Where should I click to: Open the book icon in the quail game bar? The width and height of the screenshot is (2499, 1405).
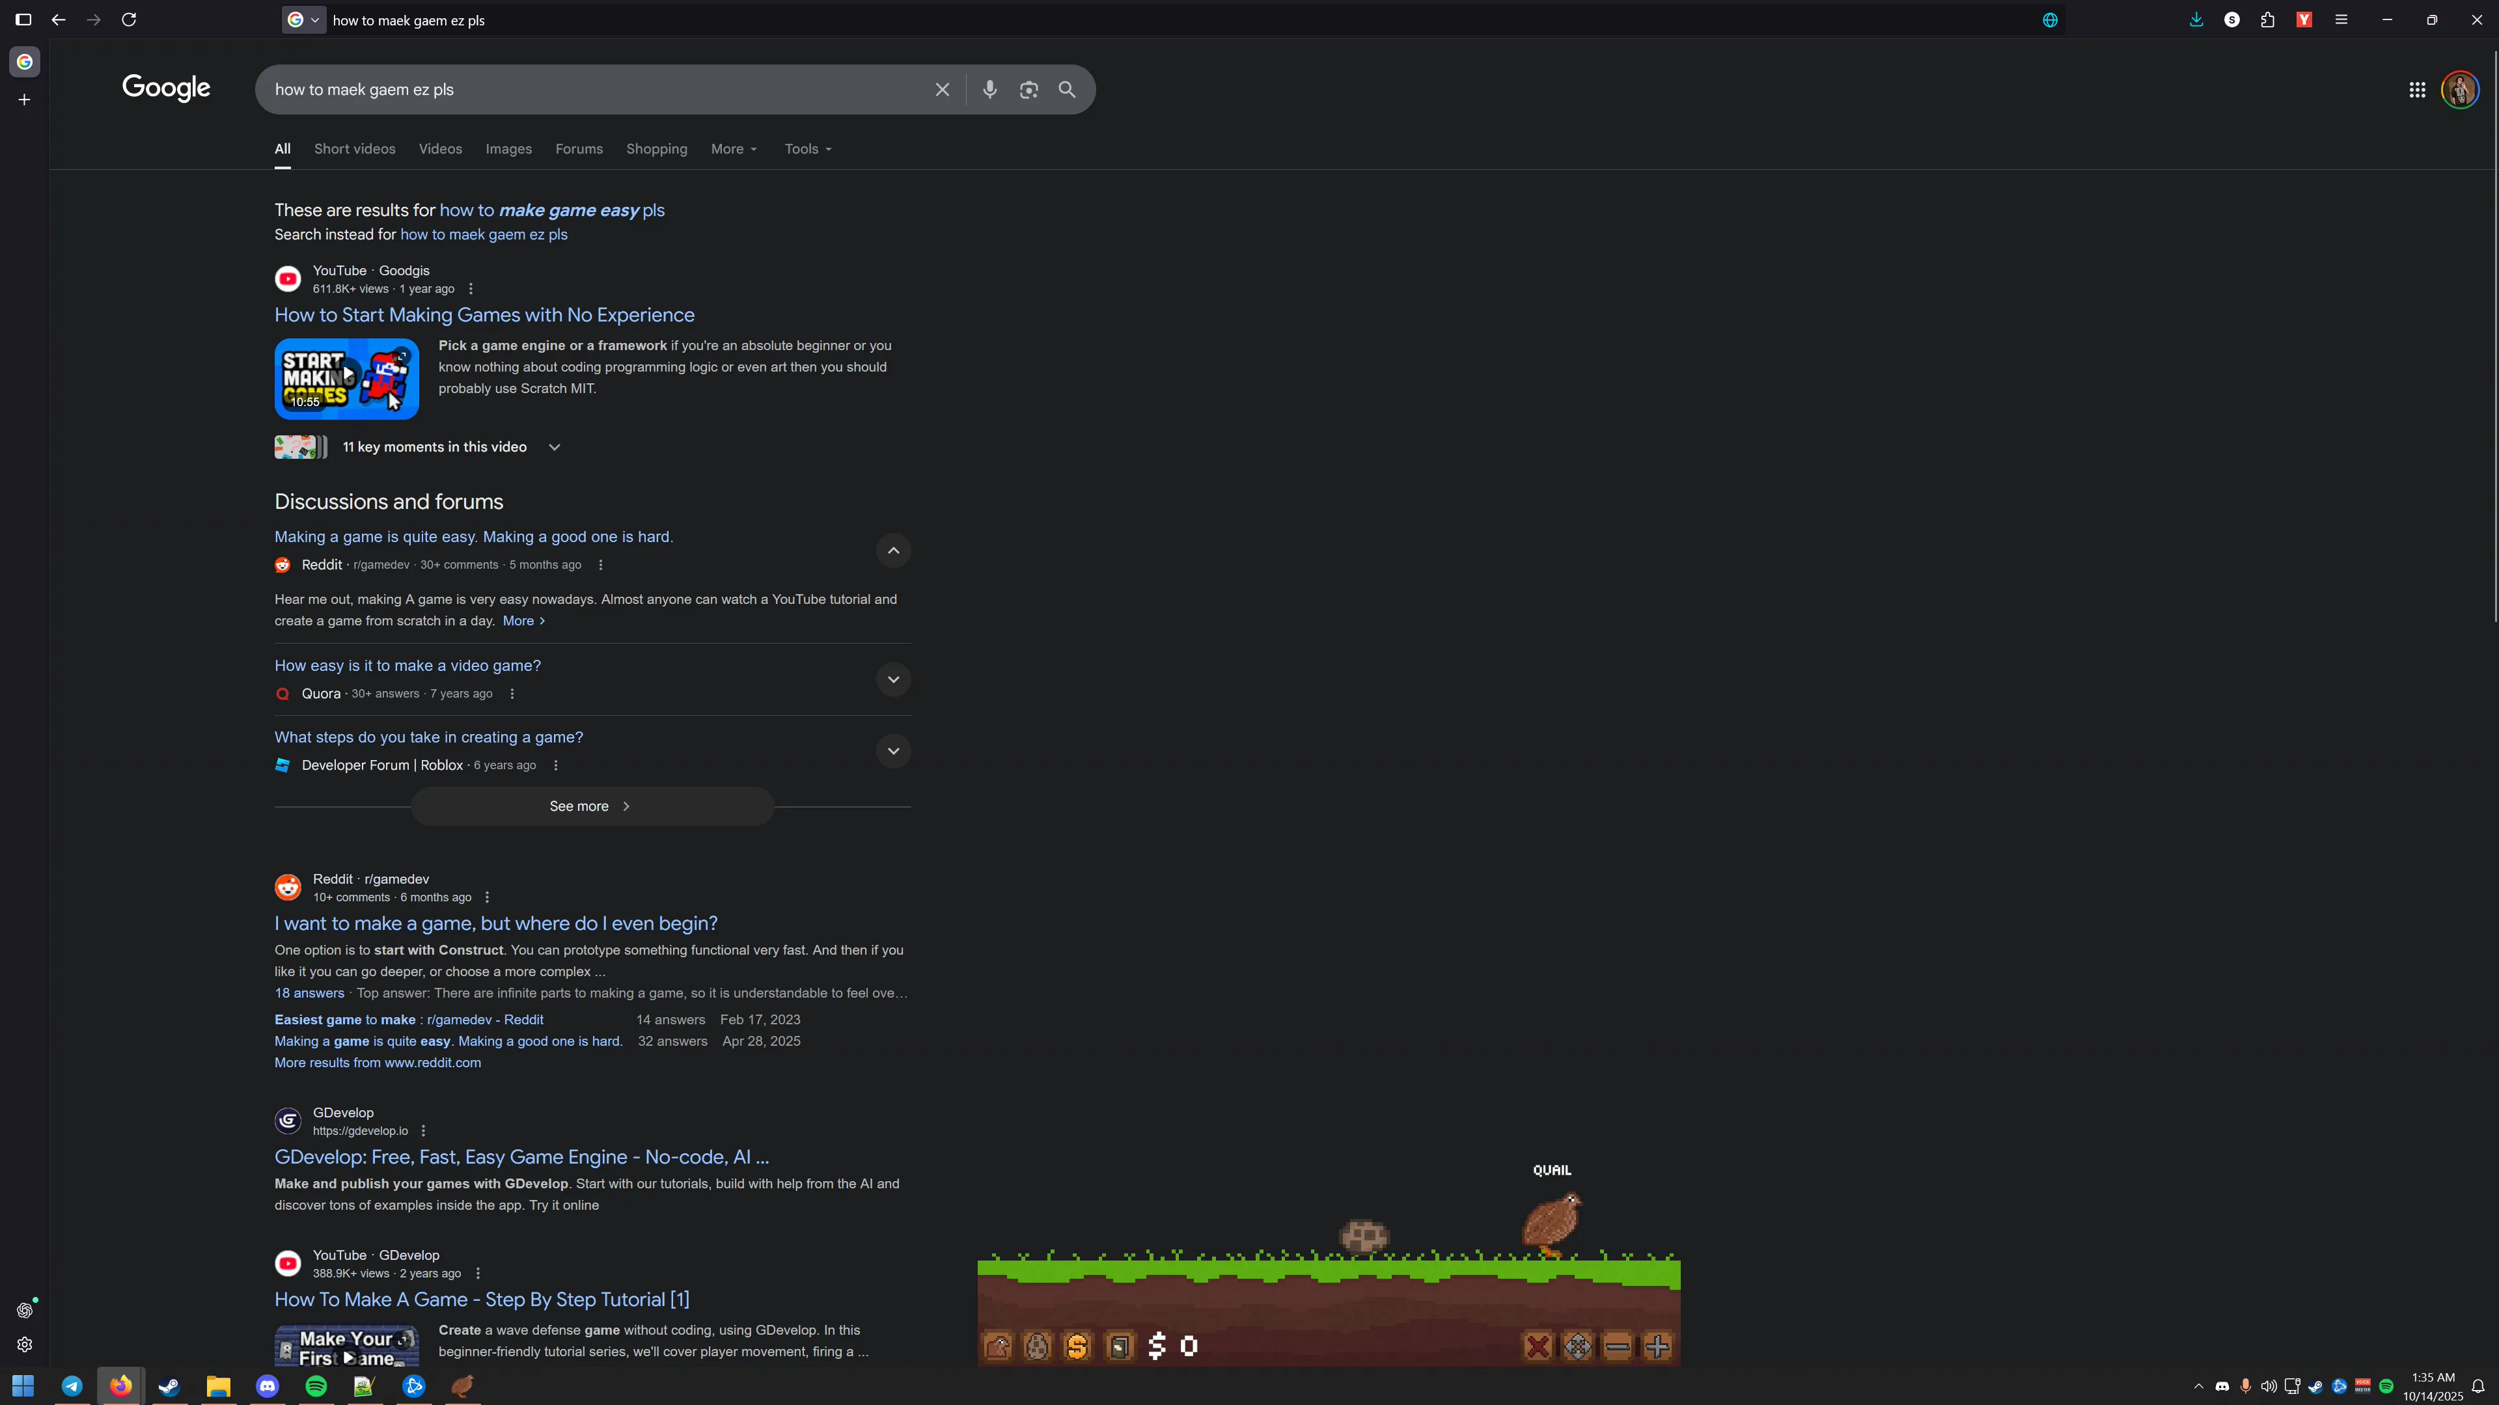pyautogui.click(x=1118, y=1346)
